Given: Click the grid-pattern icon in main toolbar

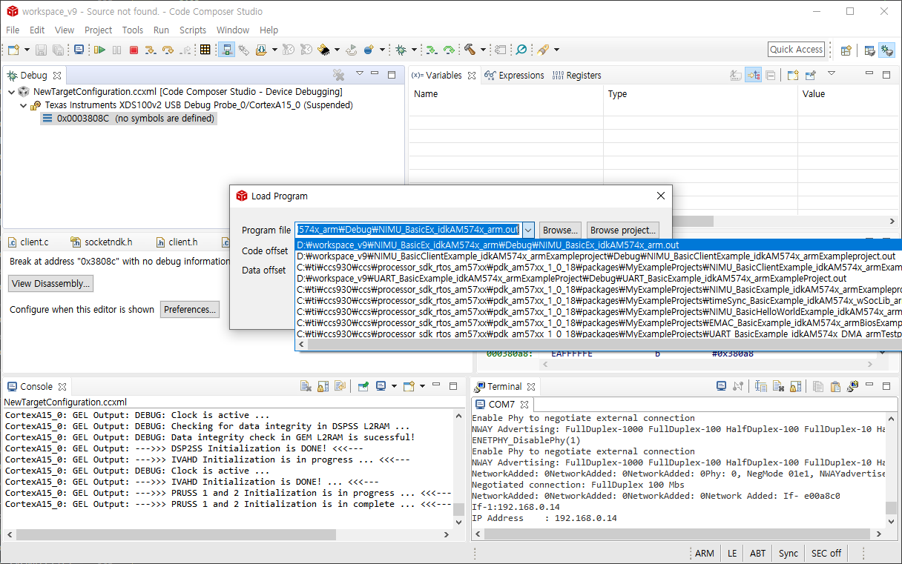Looking at the screenshot, I should pyautogui.click(x=205, y=50).
